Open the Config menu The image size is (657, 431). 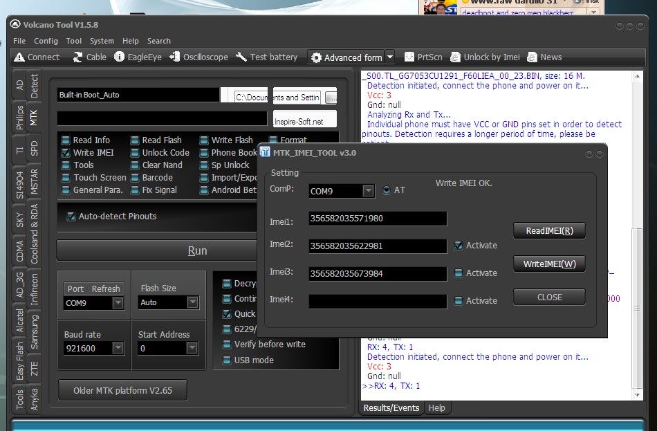46,41
